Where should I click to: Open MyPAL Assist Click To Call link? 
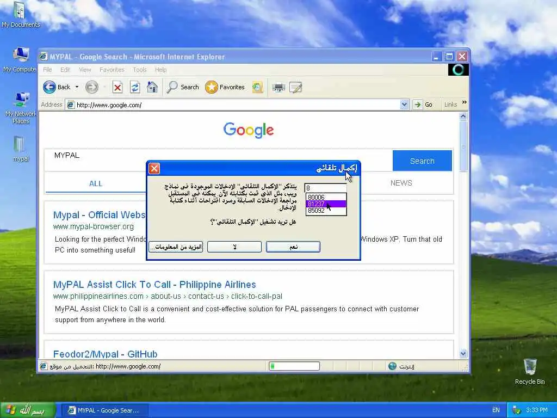[x=154, y=285]
